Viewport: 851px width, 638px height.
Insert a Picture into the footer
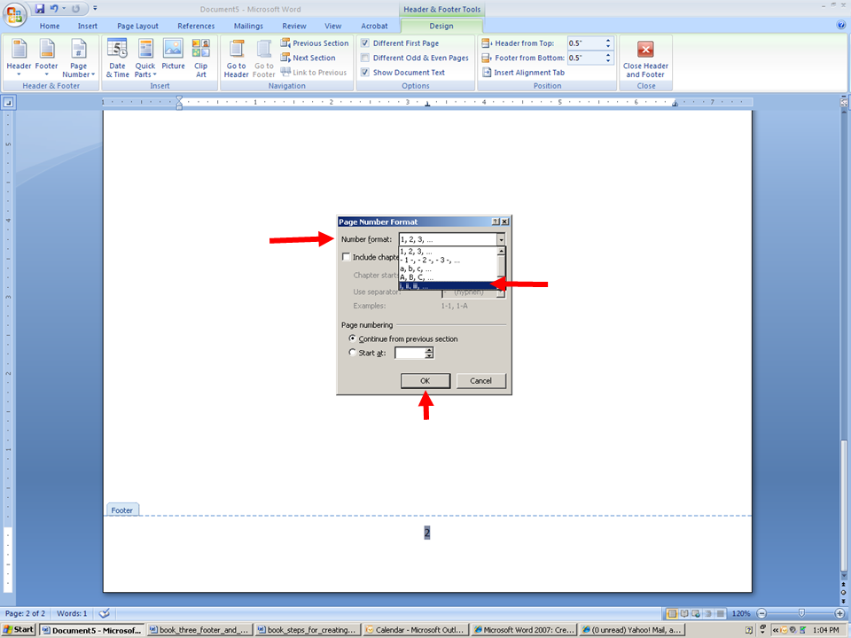(x=173, y=54)
